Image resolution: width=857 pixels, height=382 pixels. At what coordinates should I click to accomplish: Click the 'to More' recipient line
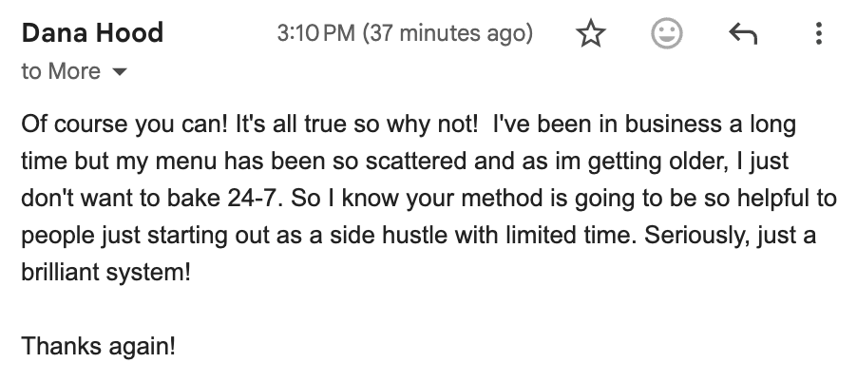pos(60,71)
